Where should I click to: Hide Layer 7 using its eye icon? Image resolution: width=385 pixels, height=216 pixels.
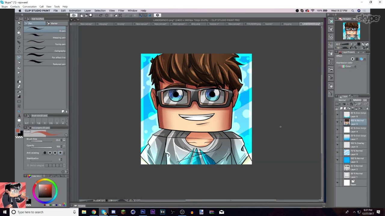click(337, 137)
